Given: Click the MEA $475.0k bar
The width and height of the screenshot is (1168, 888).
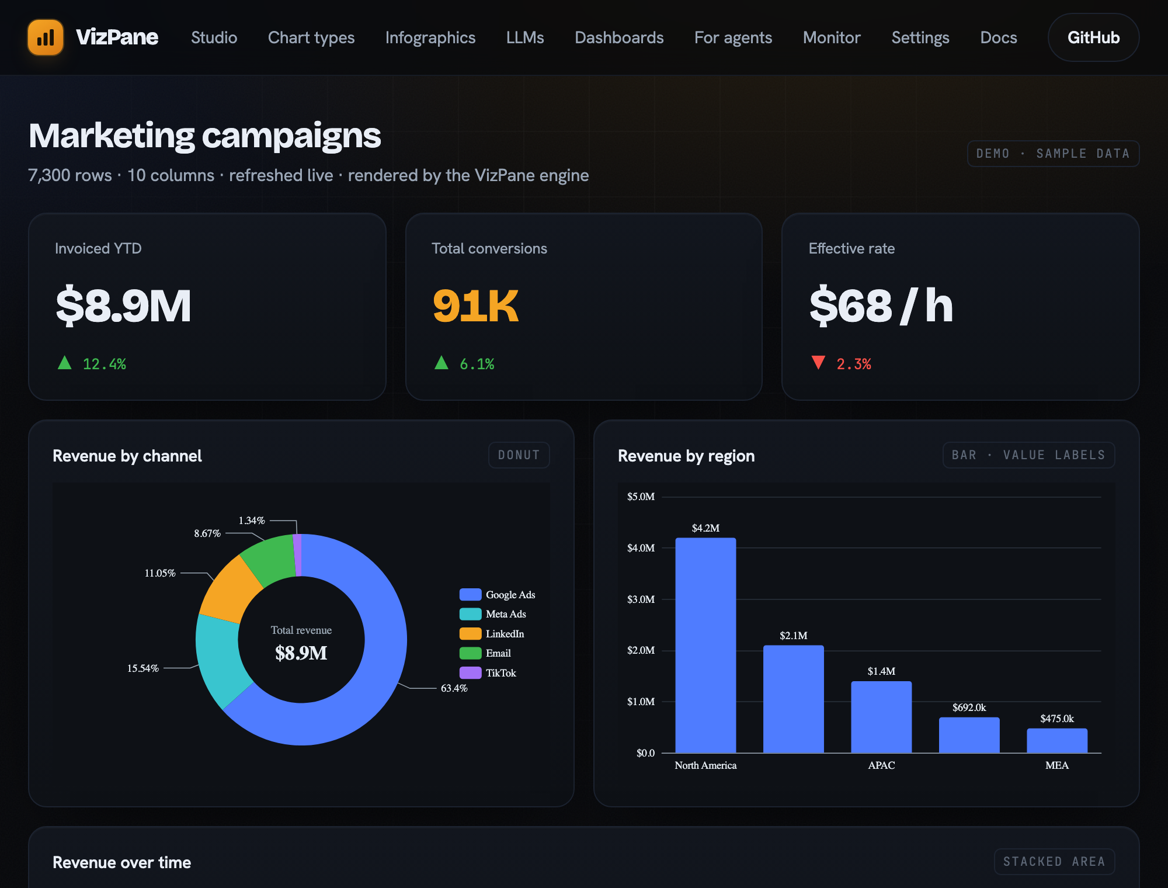Looking at the screenshot, I should (1057, 741).
